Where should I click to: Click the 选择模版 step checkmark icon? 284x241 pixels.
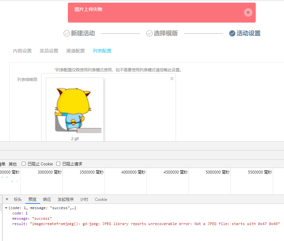click(149, 33)
